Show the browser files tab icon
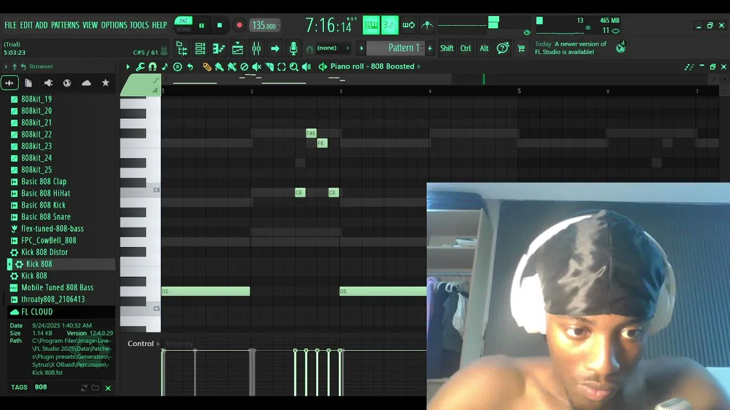The image size is (730, 410). [x=29, y=83]
